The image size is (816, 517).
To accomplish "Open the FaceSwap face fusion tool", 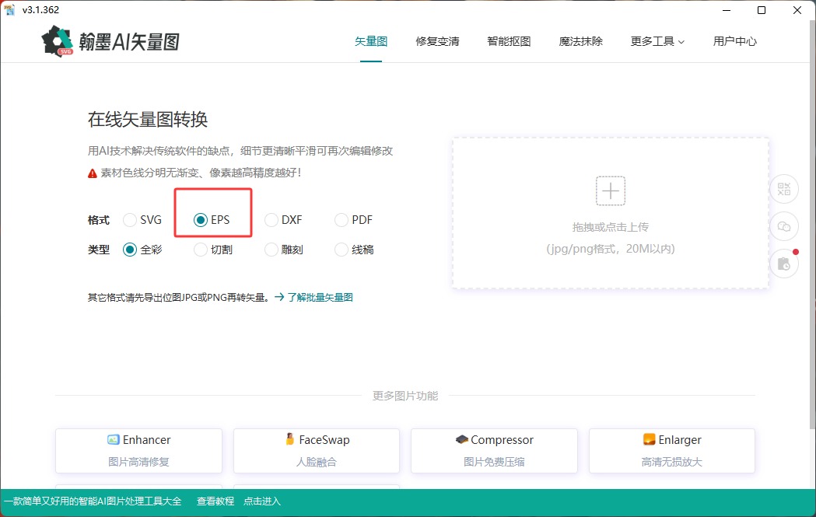I will click(316, 451).
